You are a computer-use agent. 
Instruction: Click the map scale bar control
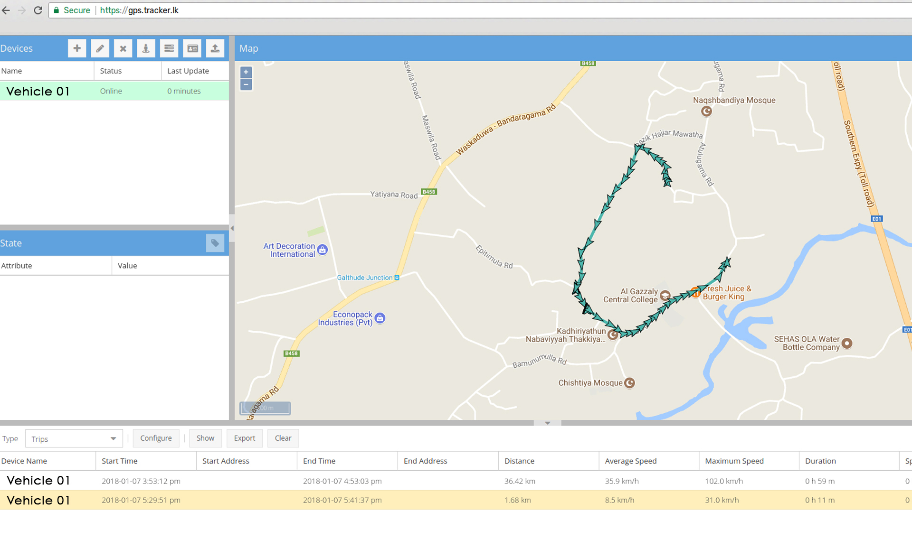pos(265,408)
